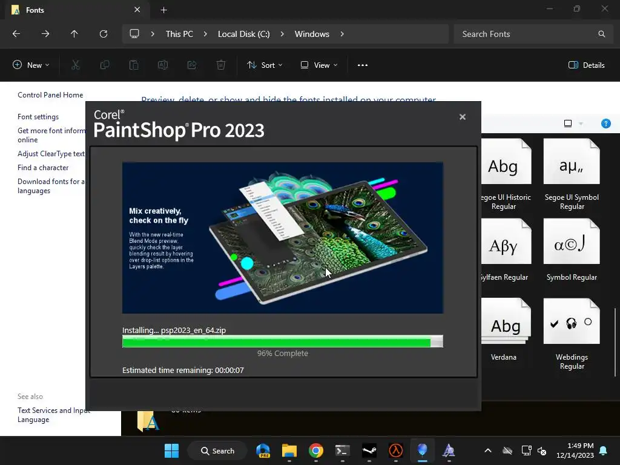Click the fonts list vertical scrollbar
The width and height of the screenshot is (620, 465).
click(615, 342)
